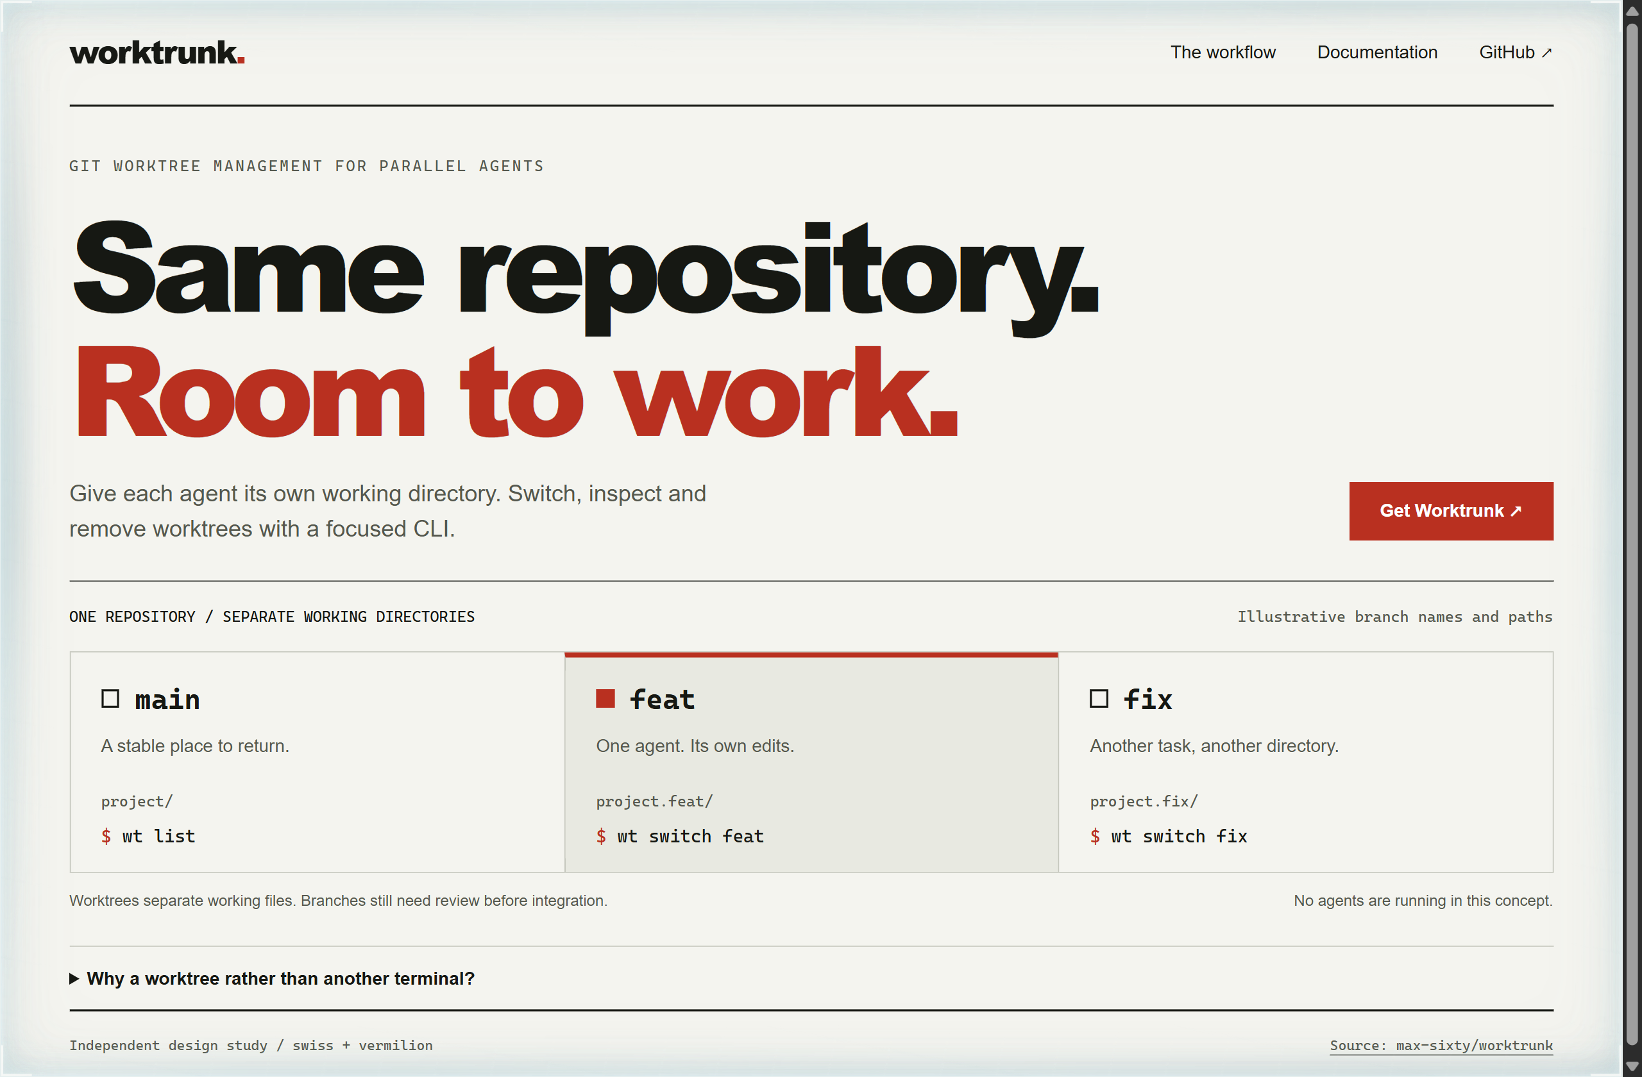Screen dimensions: 1642x1077
Task: Click the '$ wt switch feat' command
Action: [x=681, y=837]
